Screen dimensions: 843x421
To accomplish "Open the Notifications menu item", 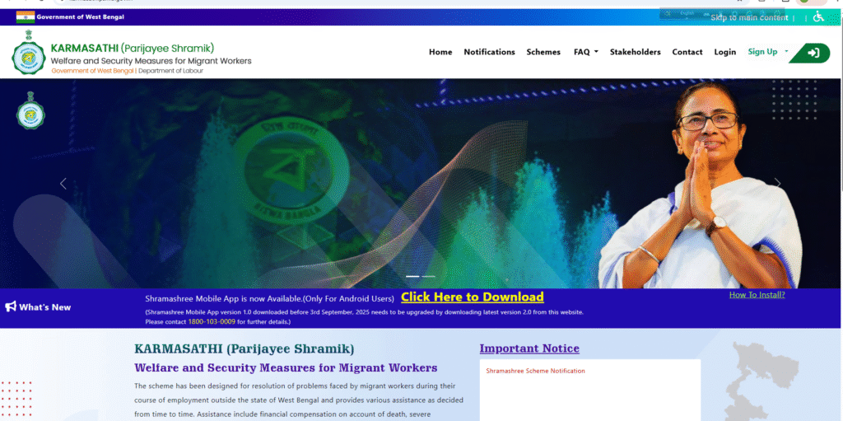I will (489, 52).
